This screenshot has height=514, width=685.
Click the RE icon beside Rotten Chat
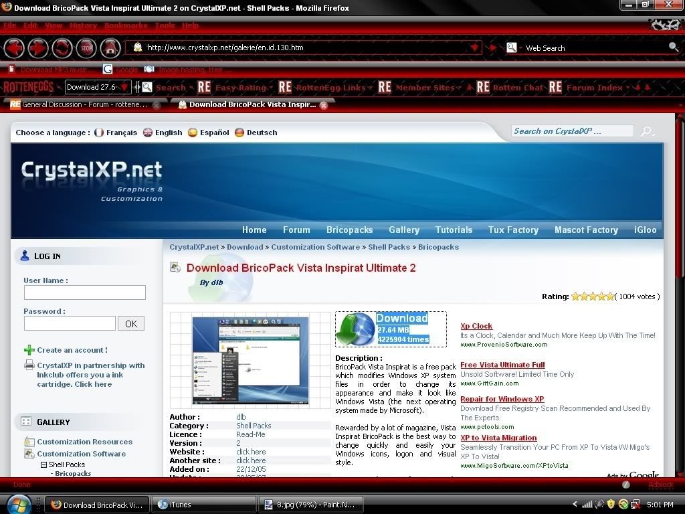click(483, 87)
